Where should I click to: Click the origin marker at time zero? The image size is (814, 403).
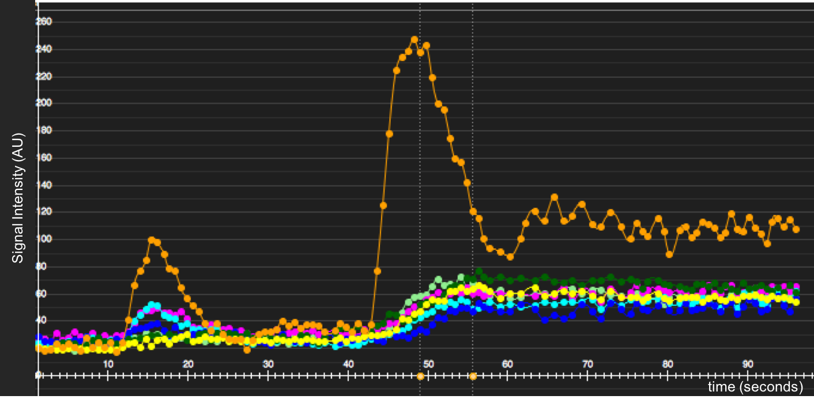(x=38, y=375)
